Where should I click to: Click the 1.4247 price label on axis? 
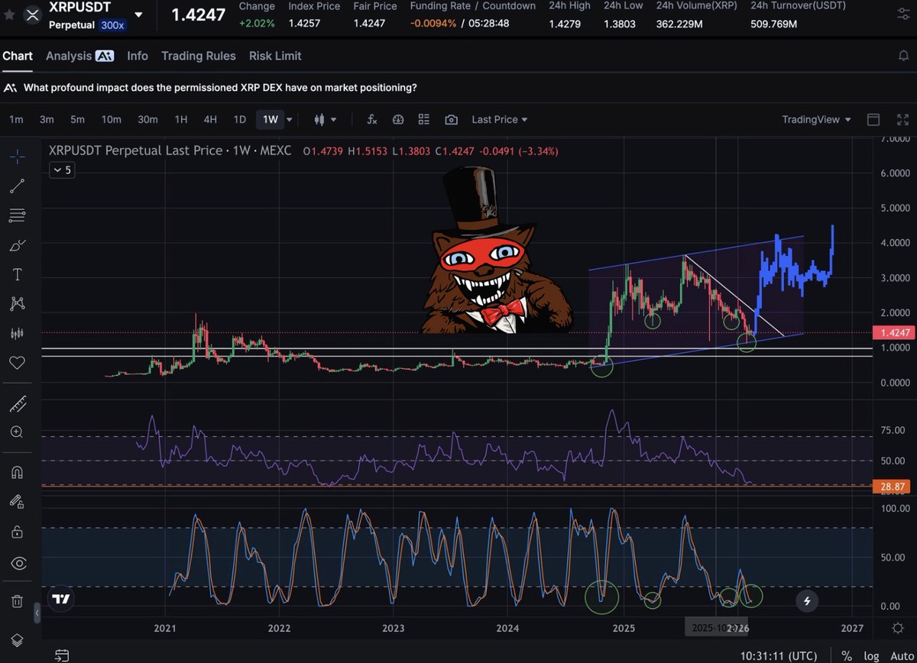tap(894, 333)
